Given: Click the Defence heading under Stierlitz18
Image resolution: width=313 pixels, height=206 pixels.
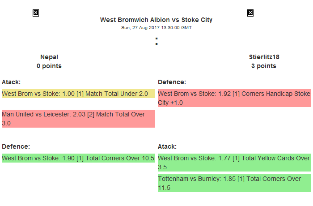Looking at the screenshot, I should pyautogui.click(x=172, y=82).
